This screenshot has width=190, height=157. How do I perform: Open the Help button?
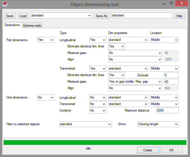pos(180,16)
